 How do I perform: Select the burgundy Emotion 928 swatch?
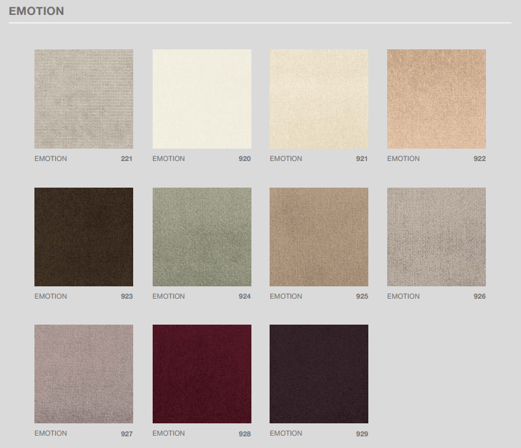202,374
